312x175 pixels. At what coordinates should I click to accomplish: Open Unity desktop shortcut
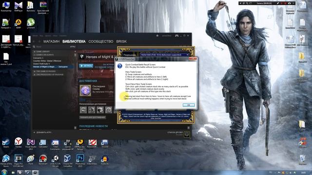pyautogui.click(x=55, y=160)
